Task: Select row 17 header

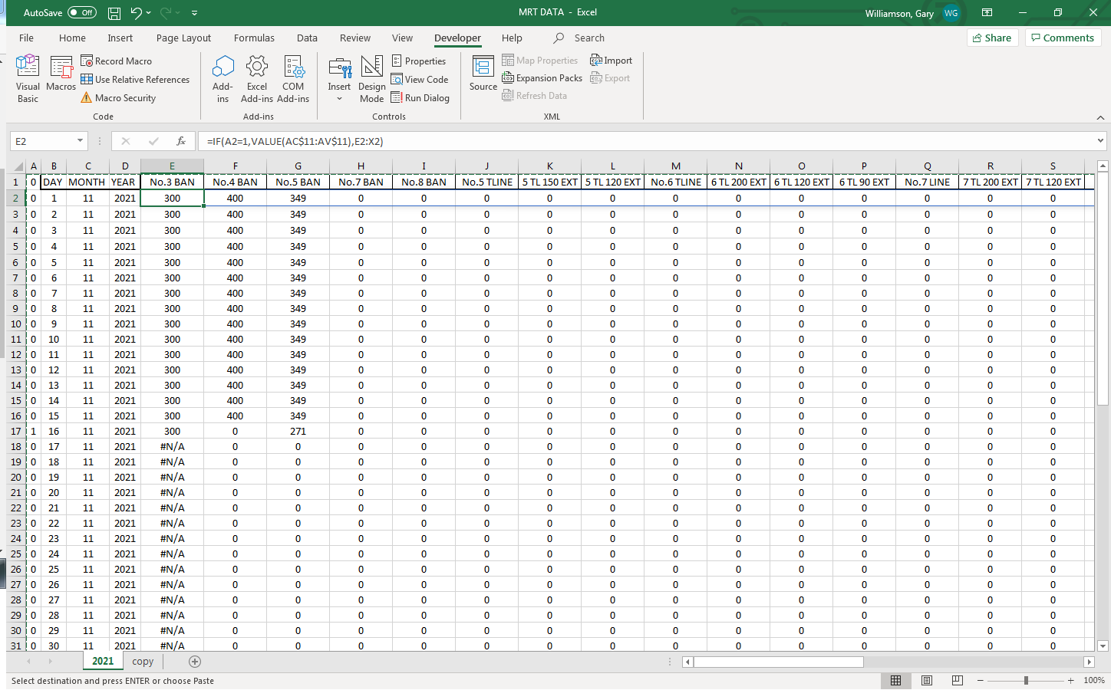Action: 15,431
